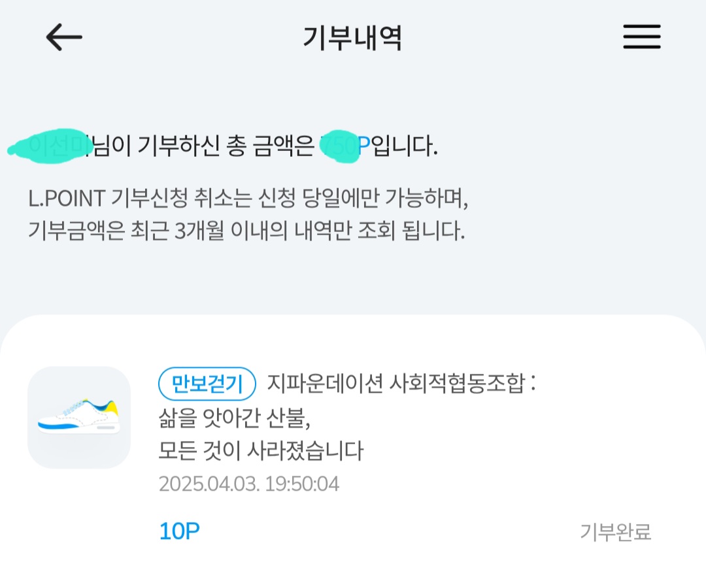Image resolution: width=706 pixels, height=562 pixels.
Task: Tap the 기부완료 status label
Action: (615, 532)
